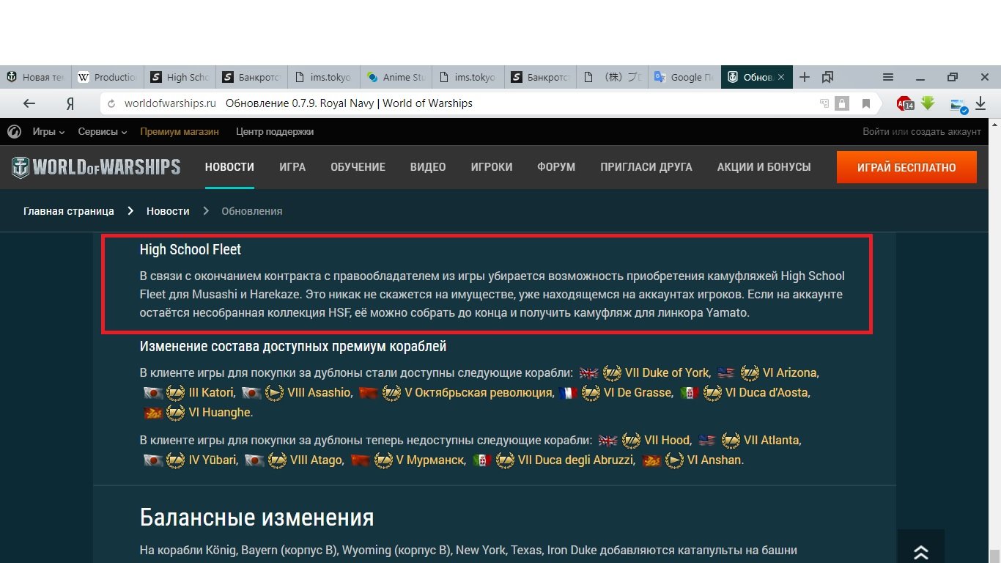Open ПРИГЛАСИ ДРУГА navigation item

646,167
